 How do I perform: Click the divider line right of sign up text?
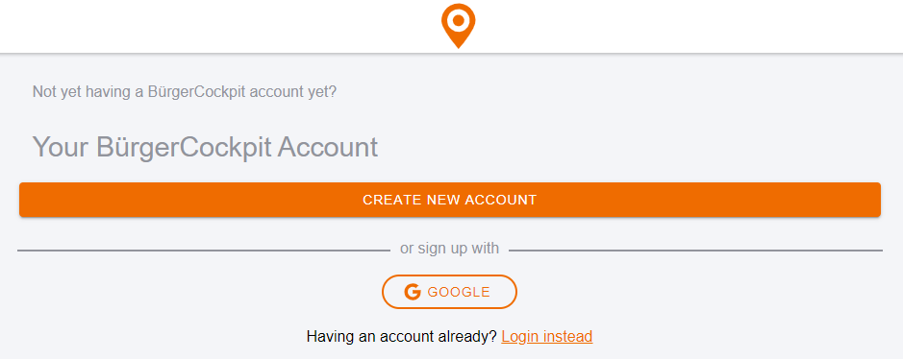tap(695, 251)
